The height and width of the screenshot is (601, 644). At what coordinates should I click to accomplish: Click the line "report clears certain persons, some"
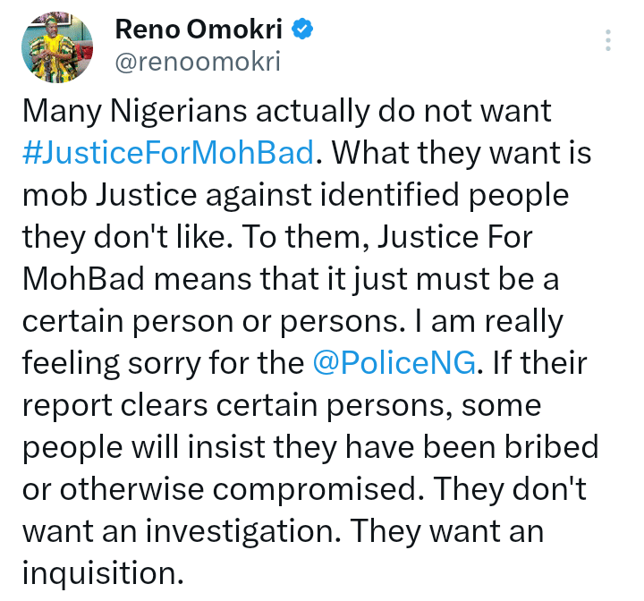click(282, 405)
